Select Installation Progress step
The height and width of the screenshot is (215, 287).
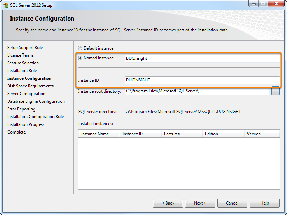(x=26, y=124)
